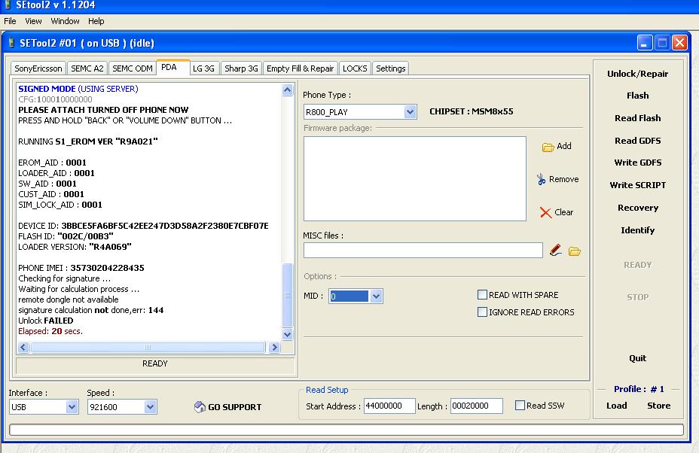The height and width of the screenshot is (453, 699).
Task: Click the SEtool2 title bar app icon
Action: tap(7, 5)
